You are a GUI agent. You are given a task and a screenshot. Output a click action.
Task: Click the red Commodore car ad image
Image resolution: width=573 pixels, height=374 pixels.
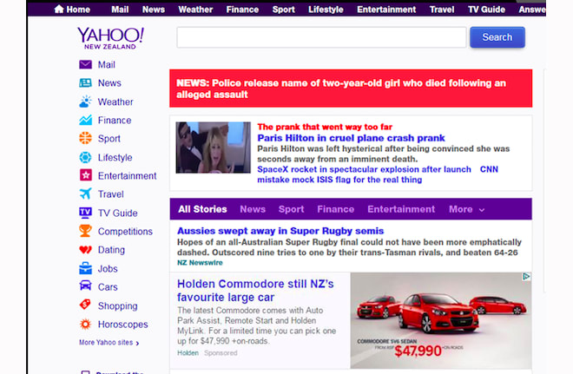point(441,320)
